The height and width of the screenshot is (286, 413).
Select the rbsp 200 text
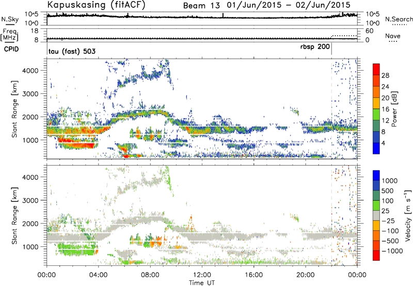point(315,47)
